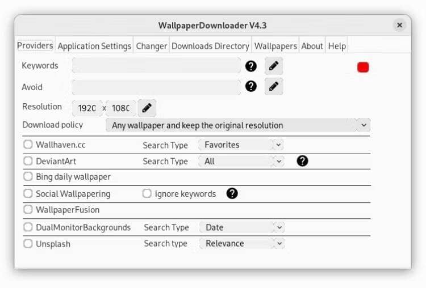This screenshot has height=288, width=426.
Task: Click the Avoid label
Action: (32, 87)
